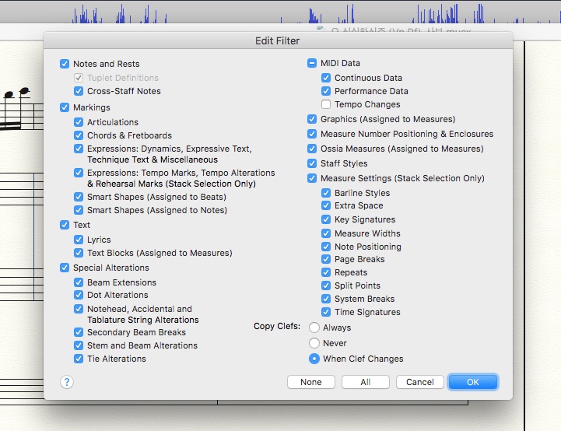Choose Never for Copy Clefs
The width and height of the screenshot is (561, 431).
click(x=314, y=343)
